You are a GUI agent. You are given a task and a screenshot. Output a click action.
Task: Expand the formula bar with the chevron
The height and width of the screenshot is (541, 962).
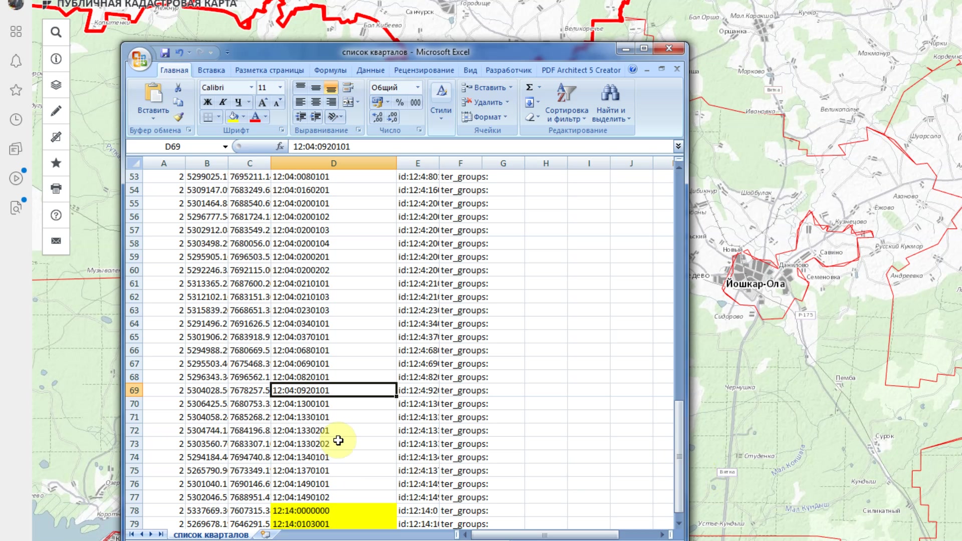point(678,146)
